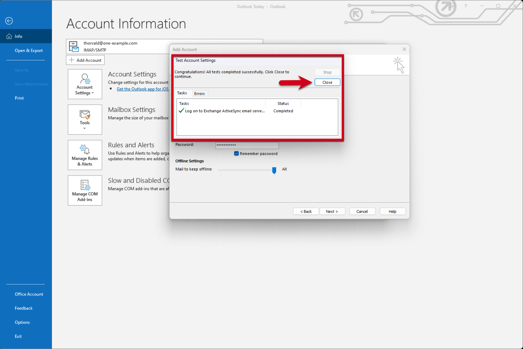This screenshot has height=349, width=523.
Task: Click the Next > button
Action: 332,211
